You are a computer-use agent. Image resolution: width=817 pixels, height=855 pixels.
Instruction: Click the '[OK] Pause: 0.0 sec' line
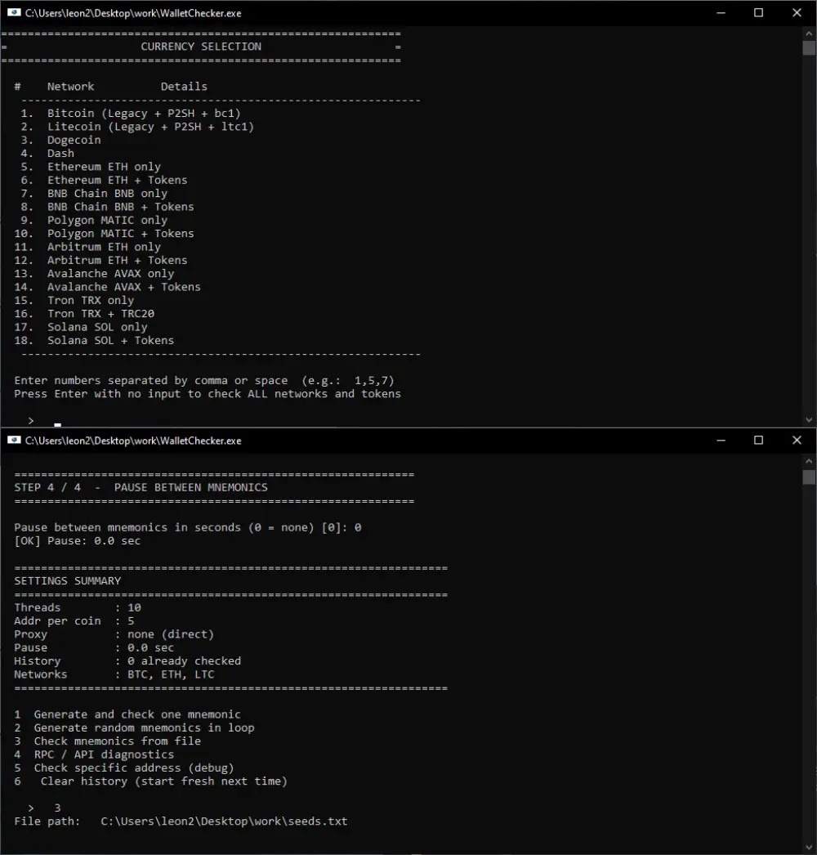78,541
